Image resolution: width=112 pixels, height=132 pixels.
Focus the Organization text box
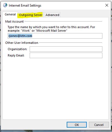point(66,49)
